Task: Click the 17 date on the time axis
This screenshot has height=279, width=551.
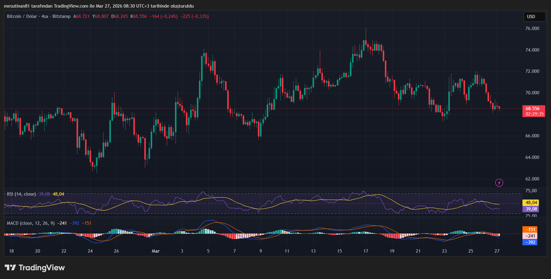Action: (366, 251)
